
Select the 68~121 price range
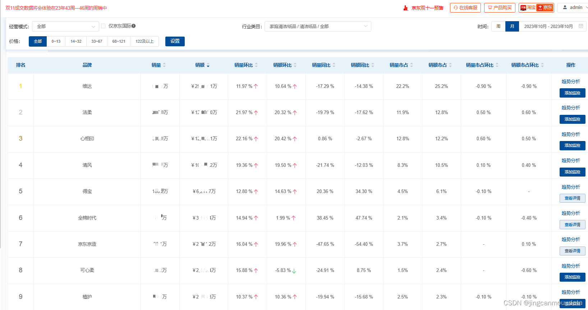point(119,41)
